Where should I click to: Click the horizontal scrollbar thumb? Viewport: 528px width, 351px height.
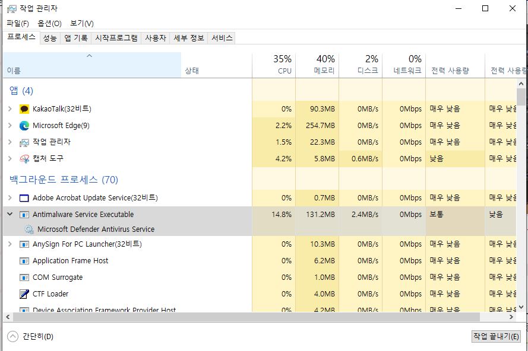[x=246, y=317]
